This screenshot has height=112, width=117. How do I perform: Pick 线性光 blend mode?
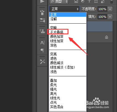tap(68, 98)
